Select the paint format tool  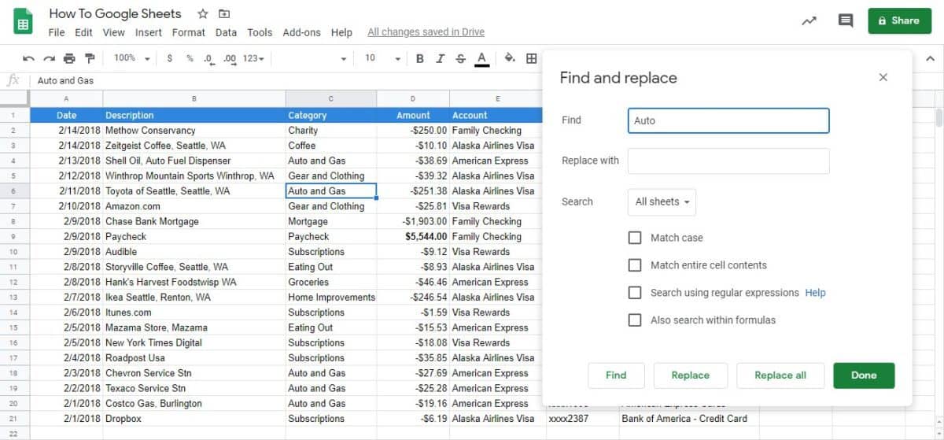click(x=90, y=58)
